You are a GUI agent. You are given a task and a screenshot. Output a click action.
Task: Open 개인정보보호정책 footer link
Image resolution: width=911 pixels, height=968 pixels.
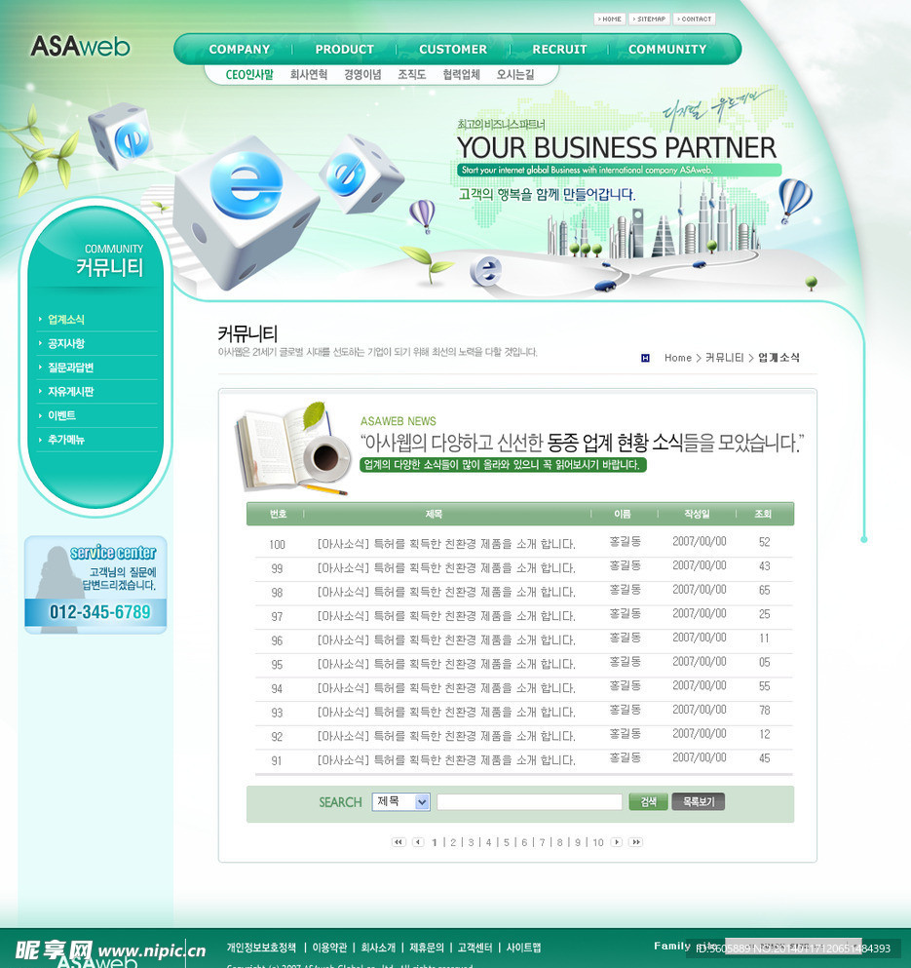pos(261,948)
